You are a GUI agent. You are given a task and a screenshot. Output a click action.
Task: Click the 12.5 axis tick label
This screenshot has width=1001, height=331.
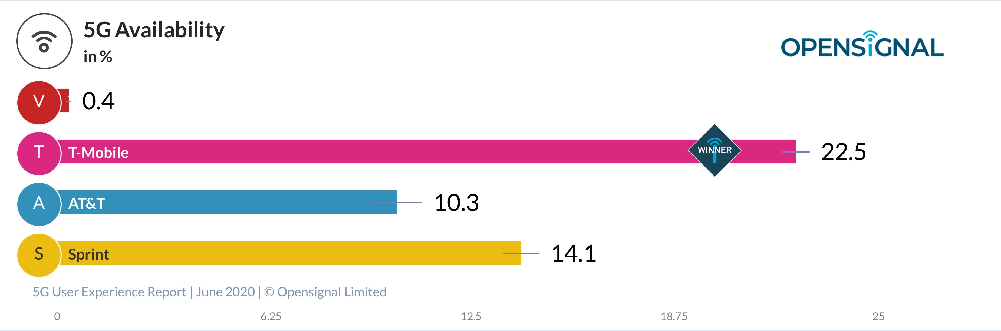pos(470,316)
